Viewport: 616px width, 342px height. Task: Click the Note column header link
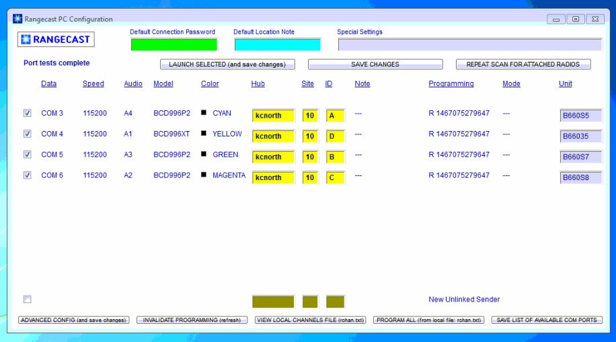click(362, 83)
